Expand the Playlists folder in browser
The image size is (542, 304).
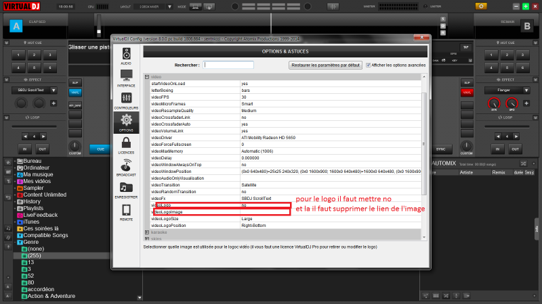14,208
